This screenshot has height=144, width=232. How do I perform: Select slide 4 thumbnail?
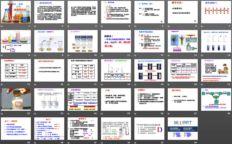coord(116,12)
